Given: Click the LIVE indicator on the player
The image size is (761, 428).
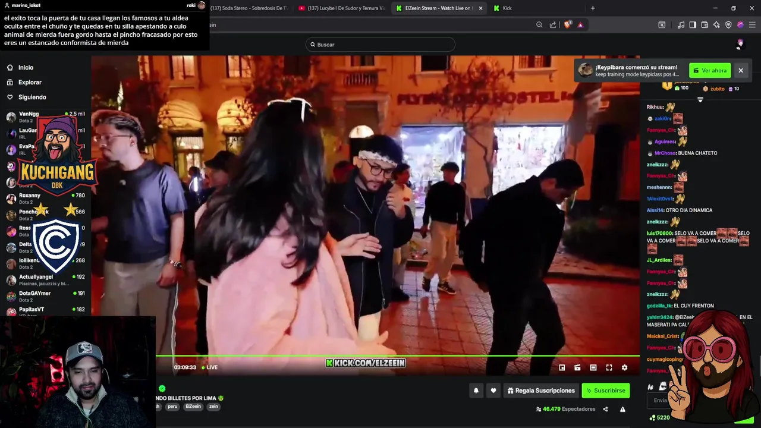Looking at the screenshot, I should tap(210, 367).
